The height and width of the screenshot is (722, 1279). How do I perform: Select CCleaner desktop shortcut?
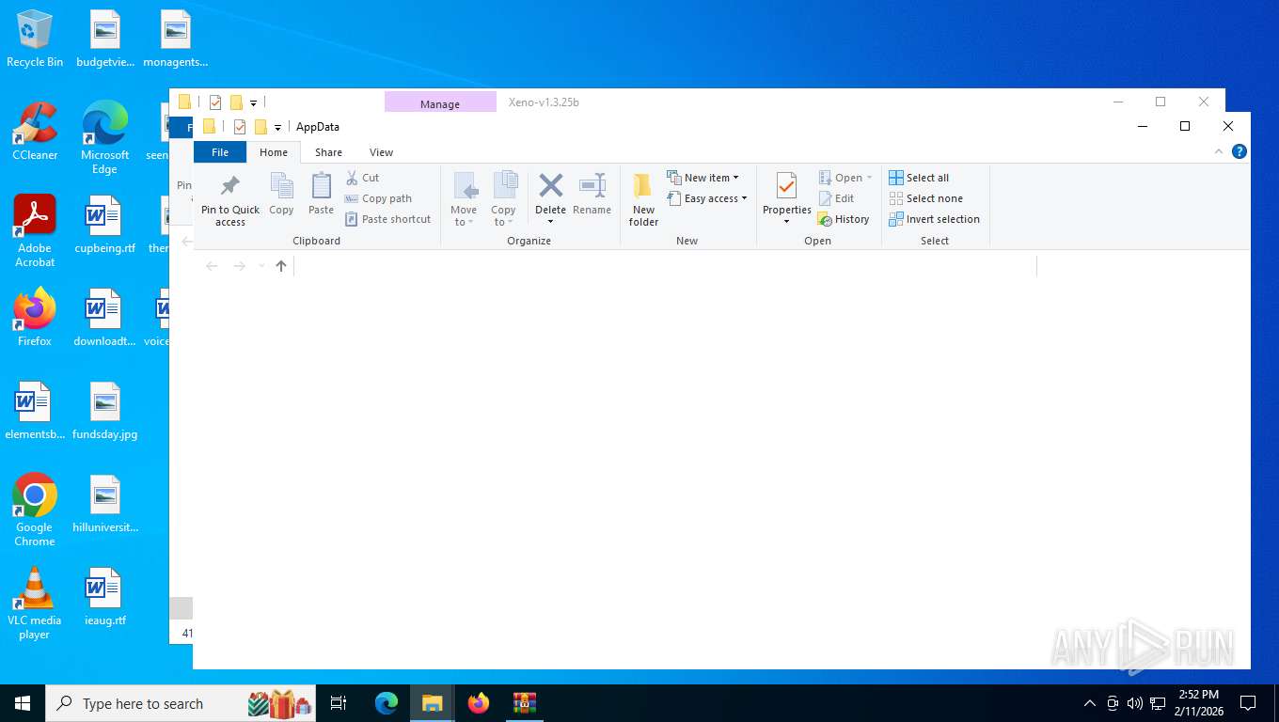click(x=35, y=132)
